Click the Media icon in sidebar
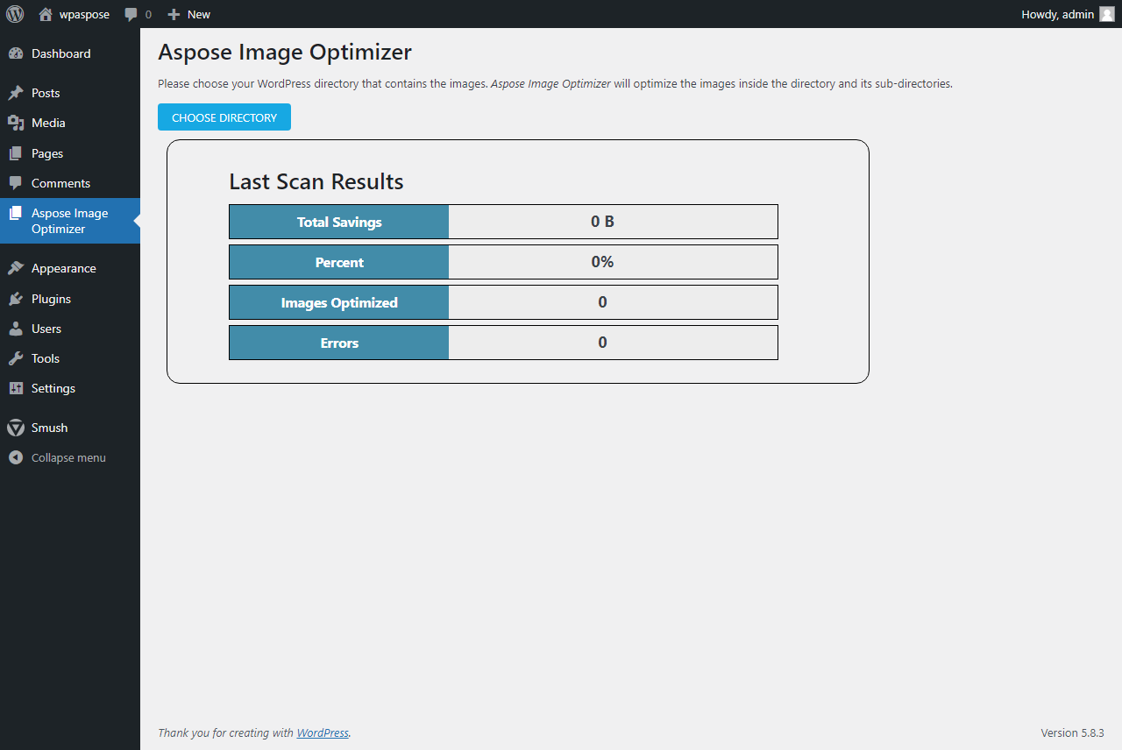 point(16,123)
